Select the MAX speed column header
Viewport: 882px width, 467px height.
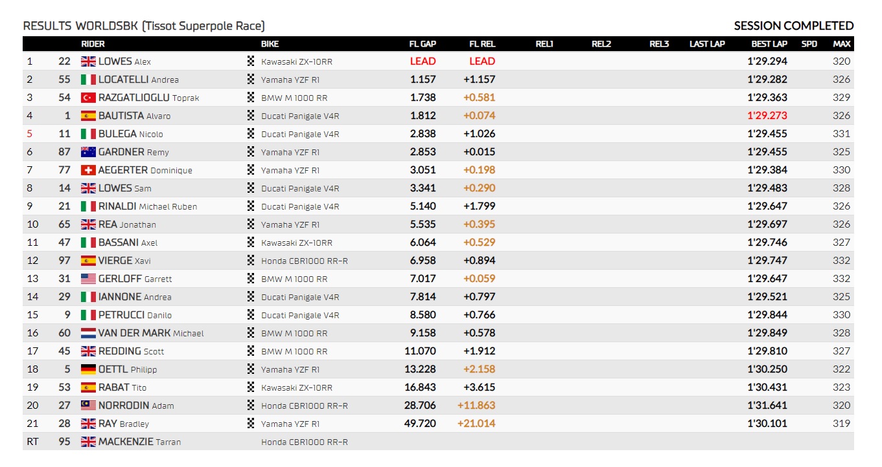tap(842, 44)
